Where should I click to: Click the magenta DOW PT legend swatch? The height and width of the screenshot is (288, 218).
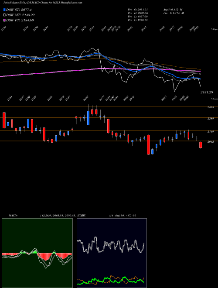(x=4, y=20)
